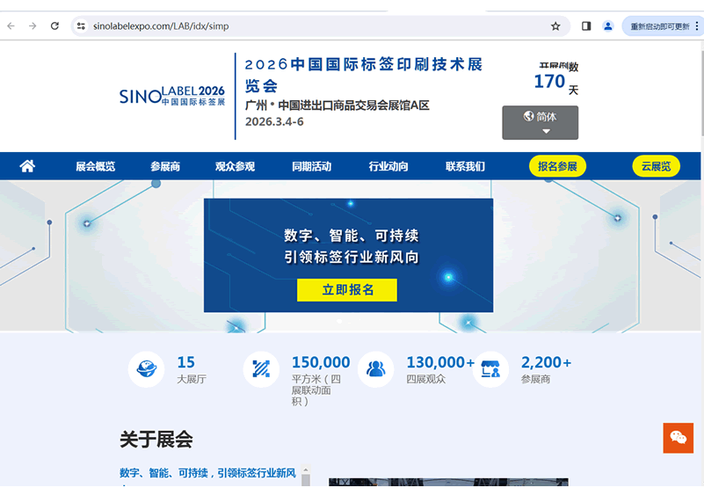Open the Chrome profile avatar icon
704x495 pixels.
[607, 26]
